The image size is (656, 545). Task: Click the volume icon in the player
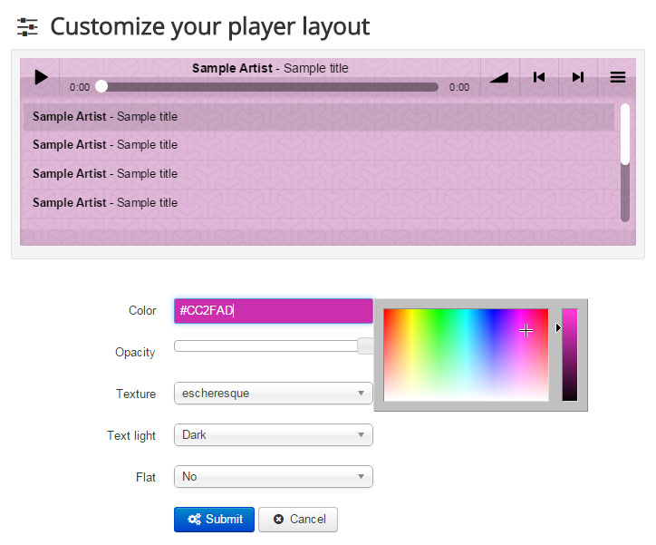pos(499,78)
